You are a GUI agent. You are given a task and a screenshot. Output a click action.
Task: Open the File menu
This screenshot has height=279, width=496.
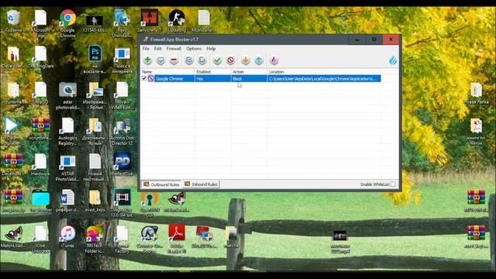click(x=146, y=49)
